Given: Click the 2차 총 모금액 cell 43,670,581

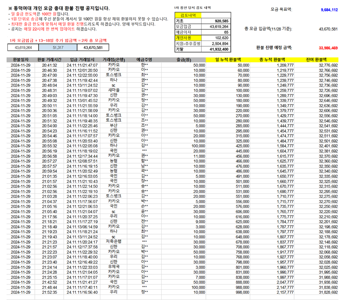Looking at the screenshot, I should pos(93,48).
